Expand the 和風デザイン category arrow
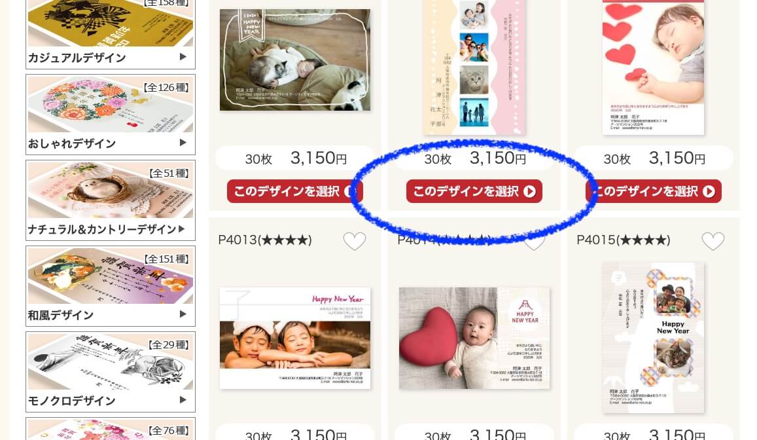Image resolution: width=757 pixels, height=440 pixels. coord(183,314)
